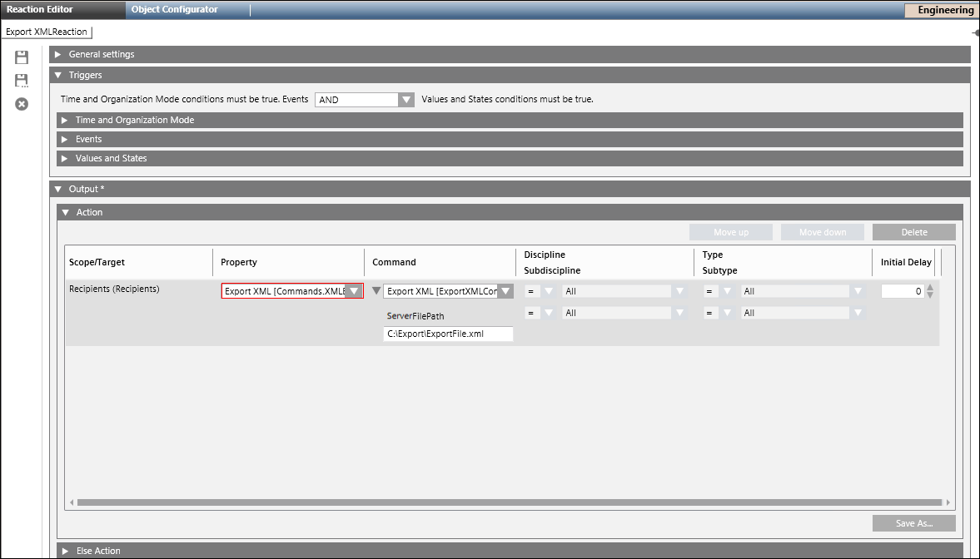The height and width of the screenshot is (559, 980).
Task: Select the Reaction Editor tab
Action: coord(40,10)
